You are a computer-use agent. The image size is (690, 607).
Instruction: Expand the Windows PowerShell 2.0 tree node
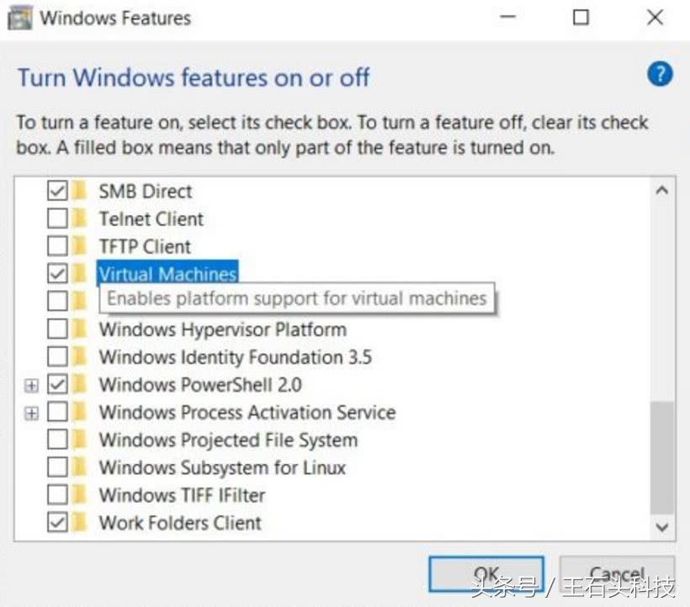click(x=31, y=386)
